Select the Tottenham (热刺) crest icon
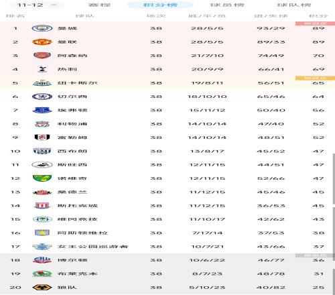 coord(42,69)
